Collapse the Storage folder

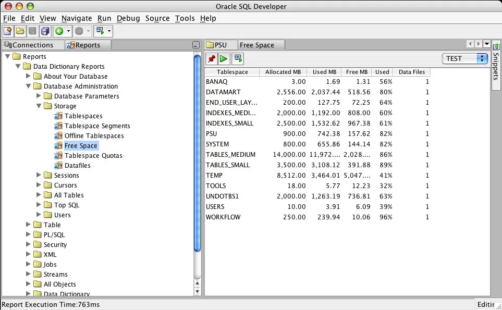click(39, 106)
